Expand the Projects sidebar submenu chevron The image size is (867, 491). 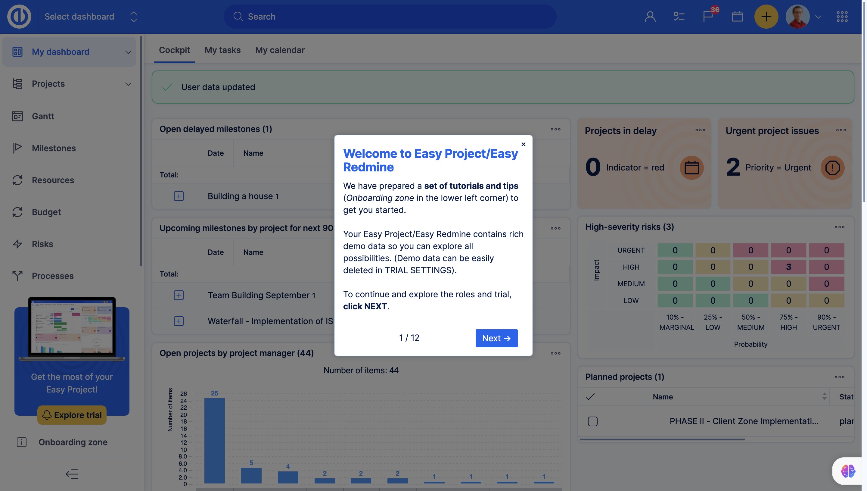pyautogui.click(x=128, y=84)
